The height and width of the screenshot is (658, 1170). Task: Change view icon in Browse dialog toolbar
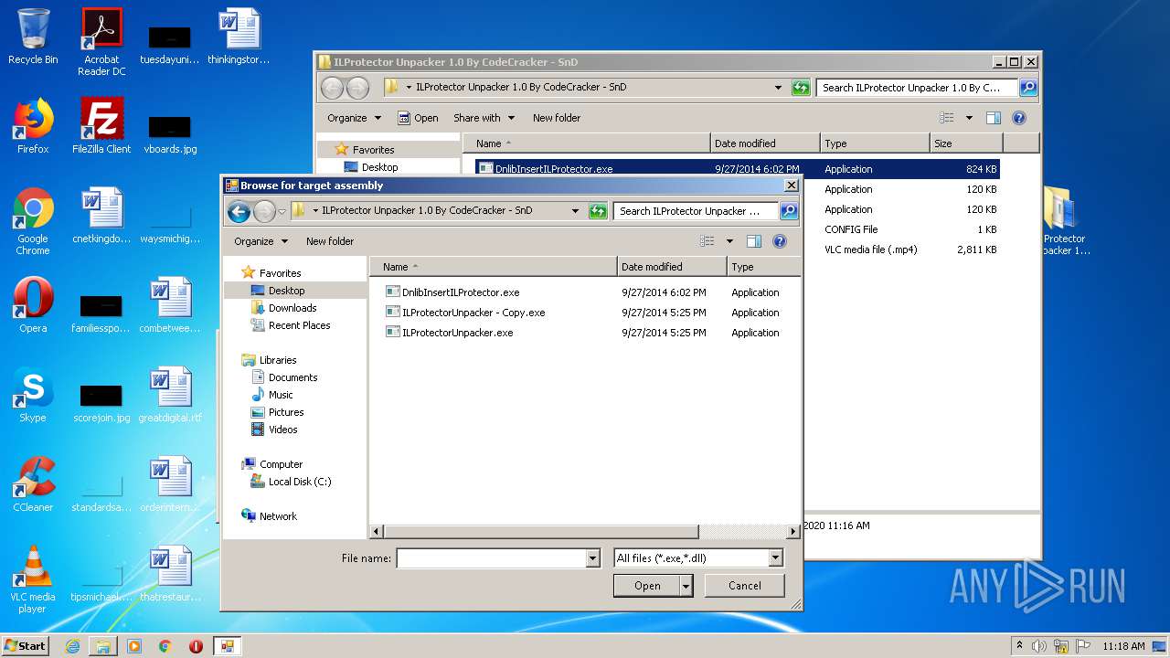click(x=707, y=241)
